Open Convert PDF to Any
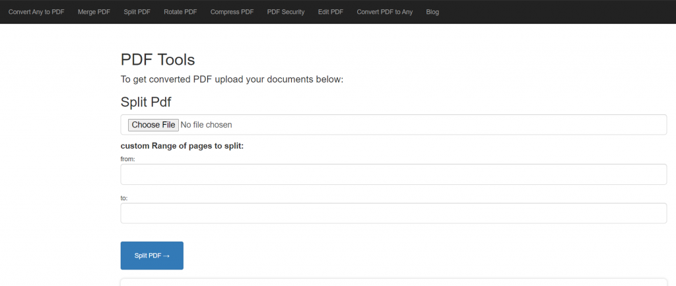 pyautogui.click(x=385, y=12)
